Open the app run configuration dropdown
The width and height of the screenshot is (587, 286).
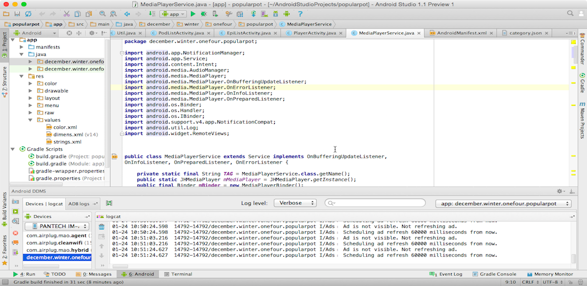(x=173, y=14)
